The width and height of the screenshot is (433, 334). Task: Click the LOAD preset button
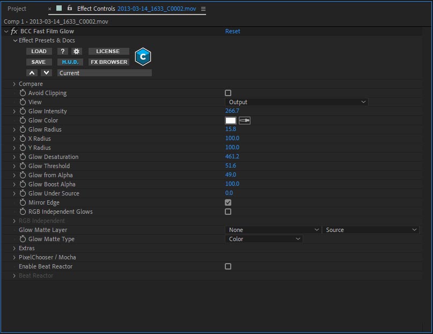(x=39, y=52)
